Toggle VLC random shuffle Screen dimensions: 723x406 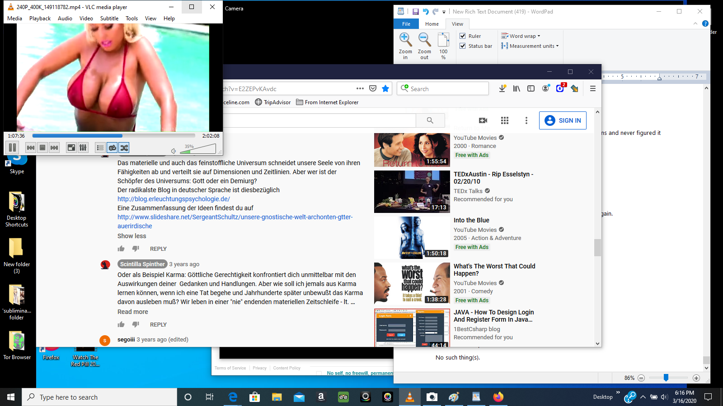point(124,148)
